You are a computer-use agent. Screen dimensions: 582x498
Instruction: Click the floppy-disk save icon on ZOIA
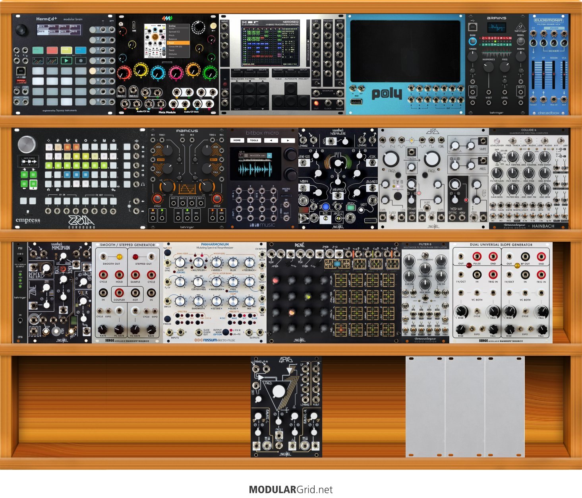104,140
